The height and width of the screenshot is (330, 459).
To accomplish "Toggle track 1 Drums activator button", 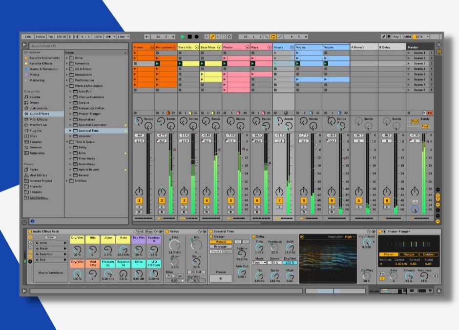I will [x=139, y=200].
